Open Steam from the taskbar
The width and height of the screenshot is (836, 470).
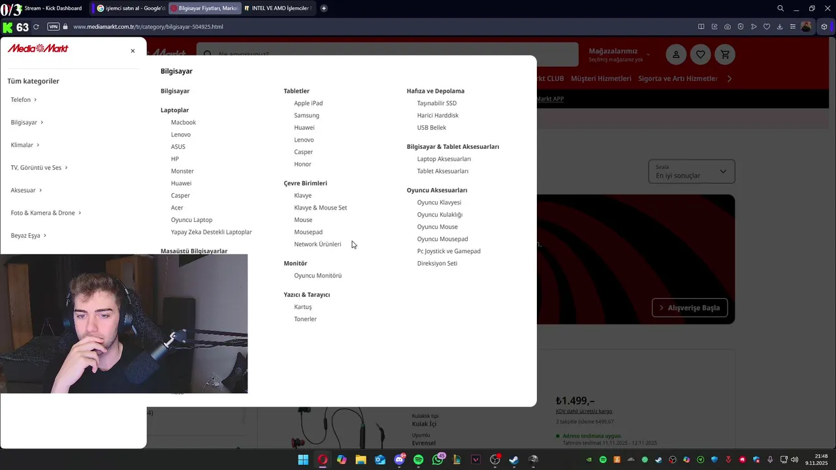coord(514,460)
